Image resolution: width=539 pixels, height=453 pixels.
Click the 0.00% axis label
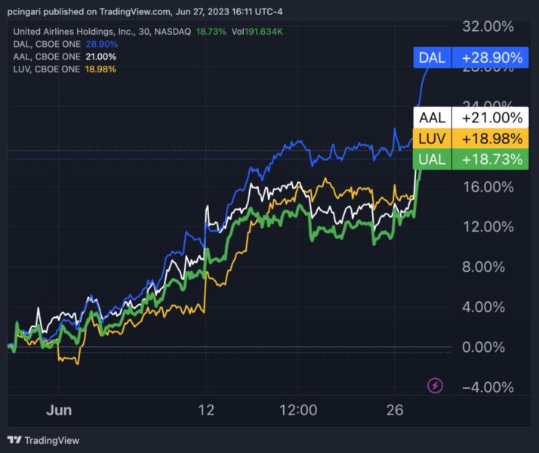coord(483,347)
